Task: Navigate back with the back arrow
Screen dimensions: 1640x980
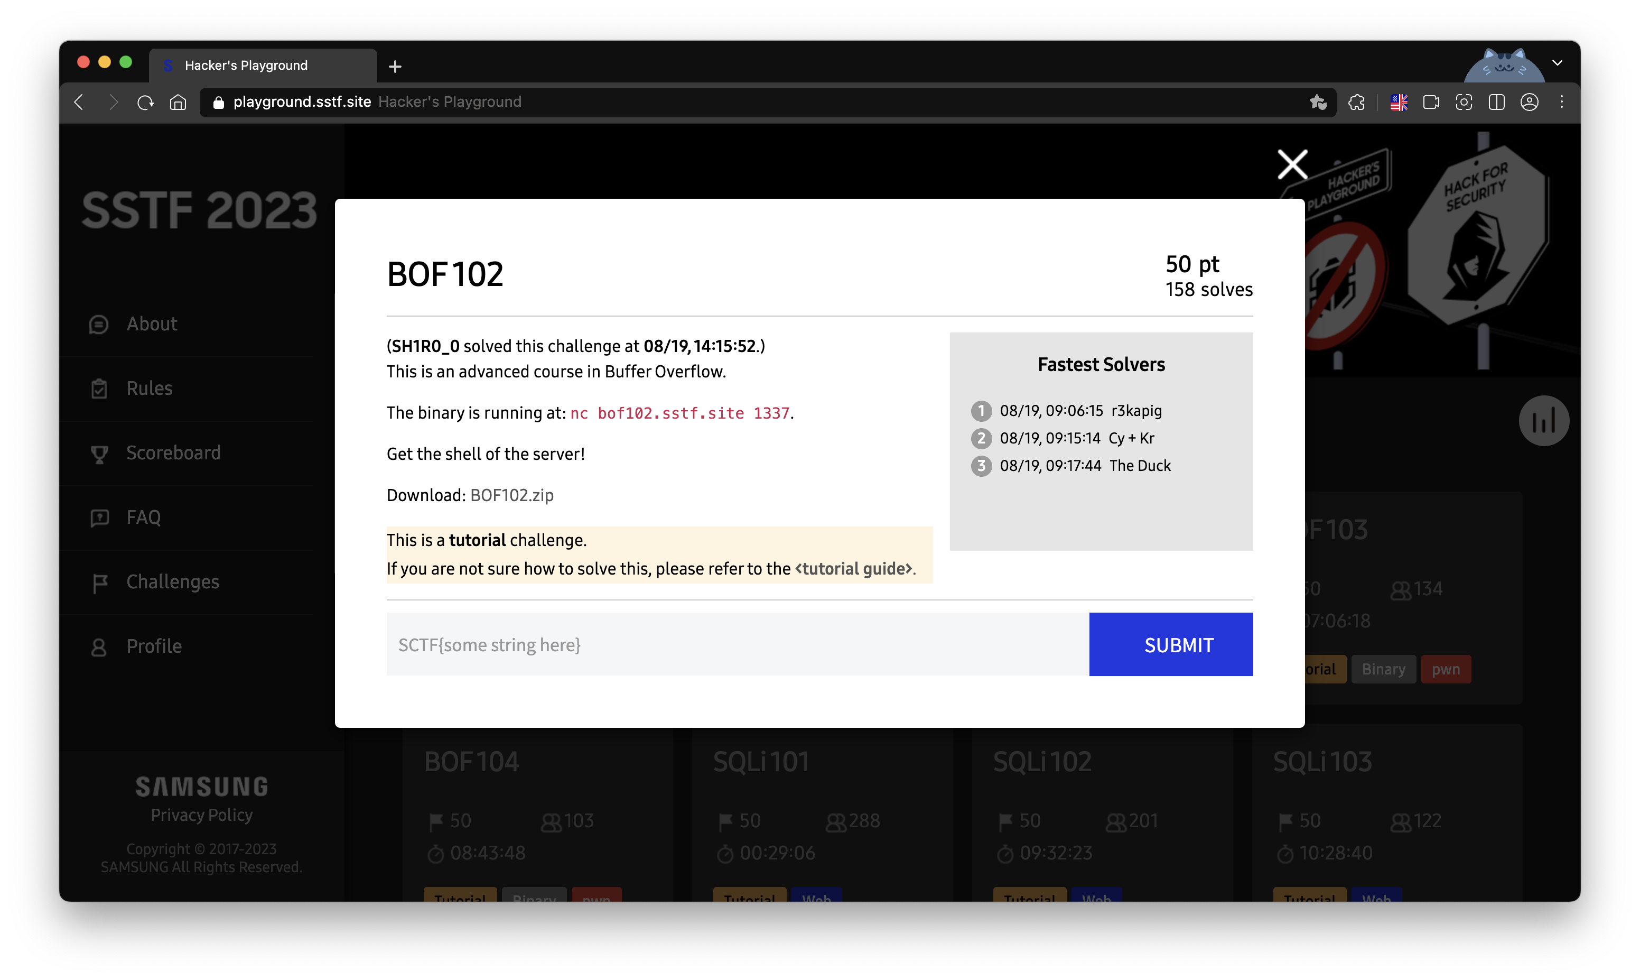Action: click(x=79, y=101)
